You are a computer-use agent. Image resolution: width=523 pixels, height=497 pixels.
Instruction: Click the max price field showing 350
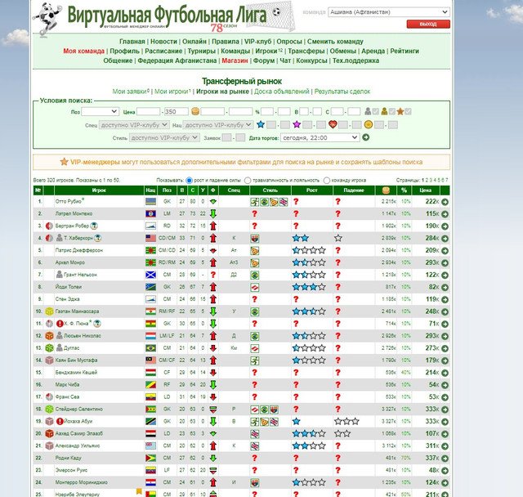coord(177,111)
